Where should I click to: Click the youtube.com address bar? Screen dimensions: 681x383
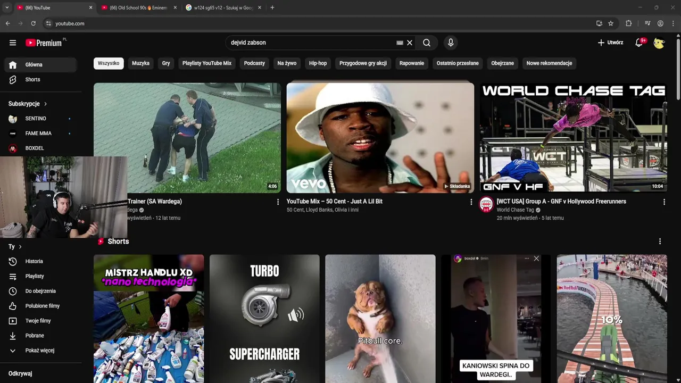click(330, 23)
